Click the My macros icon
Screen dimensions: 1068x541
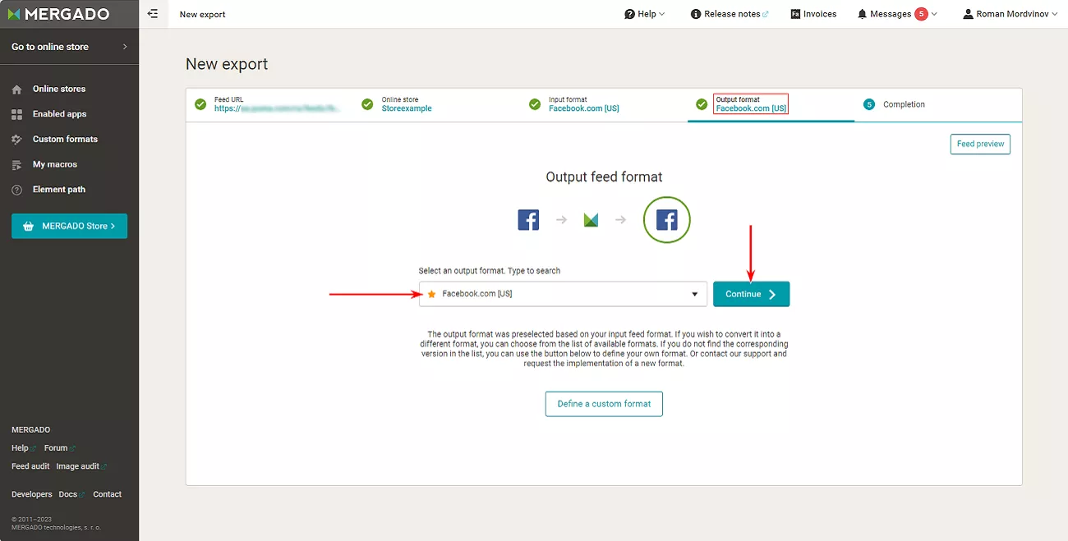tap(16, 165)
